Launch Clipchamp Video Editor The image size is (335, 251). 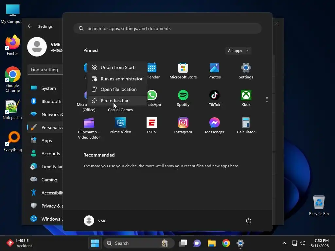tap(89, 128)
